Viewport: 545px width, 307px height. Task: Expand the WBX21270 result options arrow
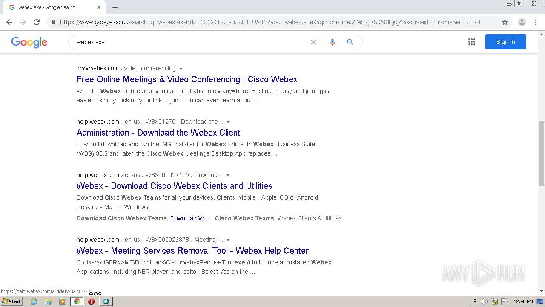click(x=228, y=122)
